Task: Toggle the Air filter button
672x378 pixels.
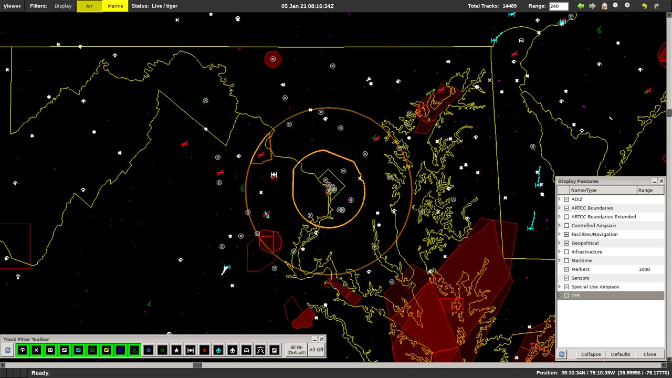Action: 89,6
